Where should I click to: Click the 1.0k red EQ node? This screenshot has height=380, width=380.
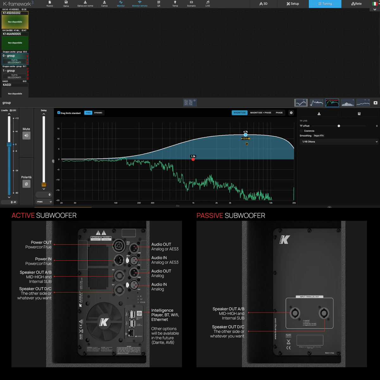pyautogui.click(x=193, y=159)
